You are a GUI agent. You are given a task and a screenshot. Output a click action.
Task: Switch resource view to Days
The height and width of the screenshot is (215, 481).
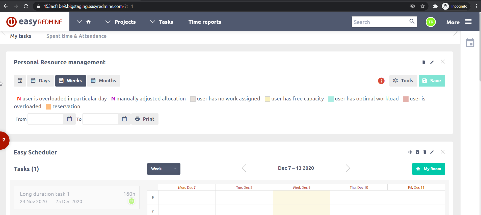point(40,81)
